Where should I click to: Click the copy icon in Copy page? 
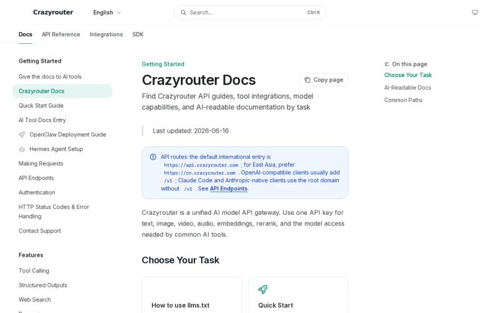(x=307, y=80)
